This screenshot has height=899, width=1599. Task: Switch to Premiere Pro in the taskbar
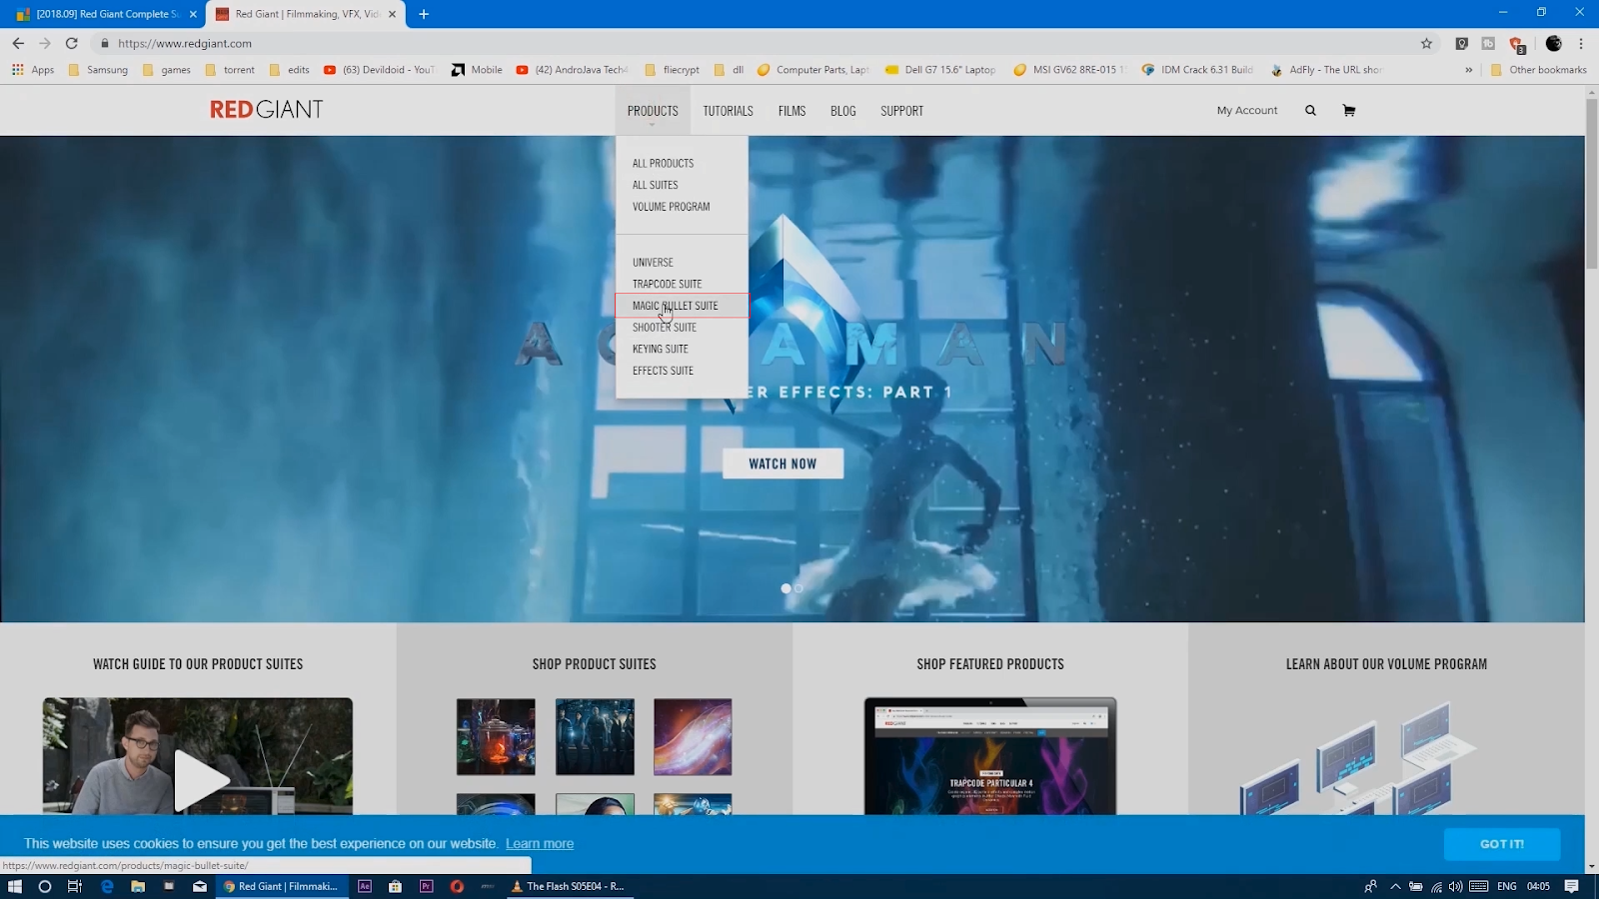tap(427, 886)
